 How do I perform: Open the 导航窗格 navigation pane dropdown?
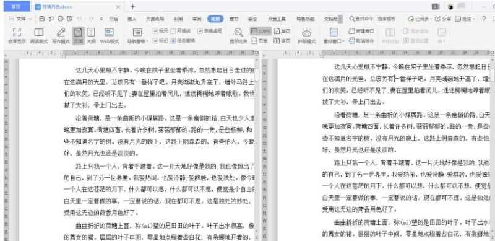tap(137, 35)
